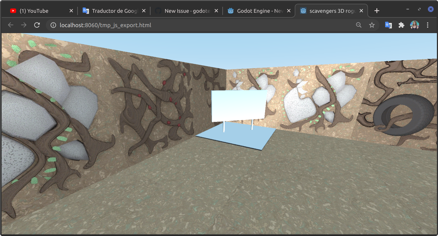This screenshot has height=236, width=438.
Task: Switch to the New Issue godot tab
Action: pyautogui.click(x=187, y=11)
